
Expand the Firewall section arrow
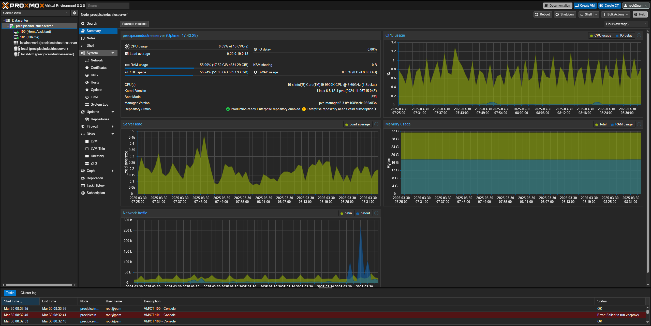coord(113,127)
